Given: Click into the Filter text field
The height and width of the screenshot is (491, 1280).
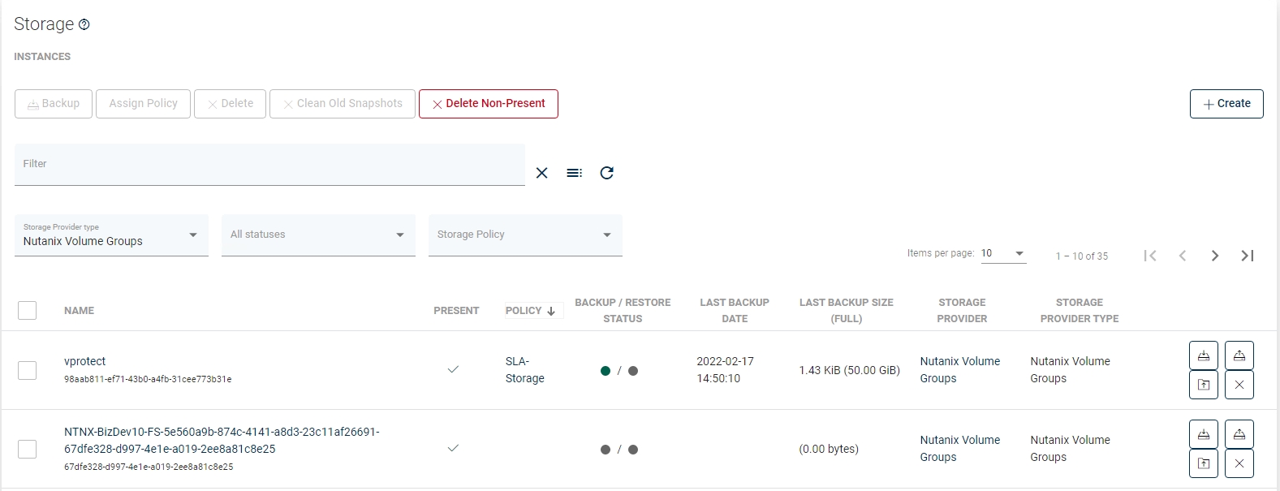Looking at the screenshot, I should pyautogui.click(x=269, y=165).
